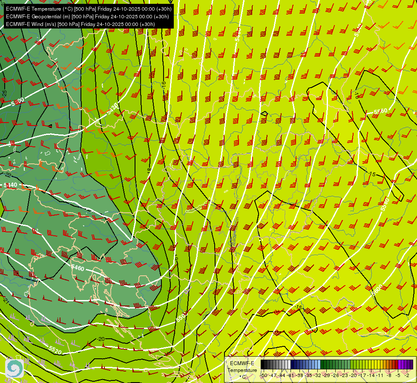This screenshot has width=417, height=383.
Task: Click the 5520 geopotential contour label
Action: (55, 351)
